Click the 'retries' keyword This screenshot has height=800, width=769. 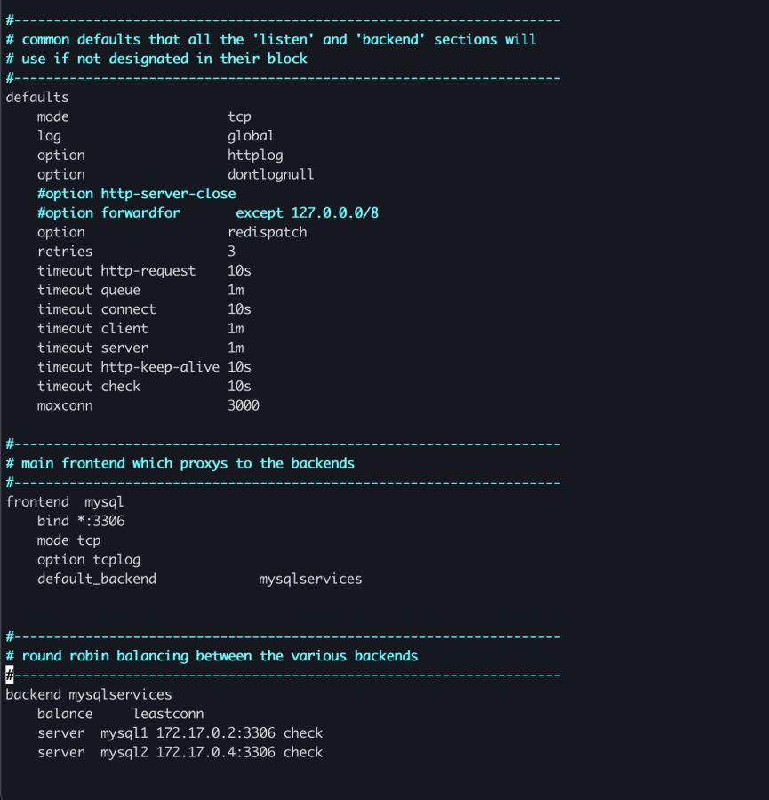click(65, 252)
